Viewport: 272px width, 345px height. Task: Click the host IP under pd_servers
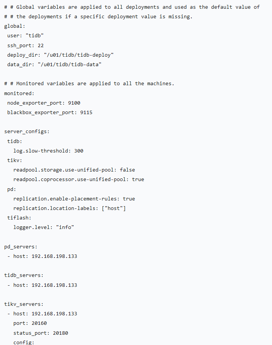click(x=54, y=256)
